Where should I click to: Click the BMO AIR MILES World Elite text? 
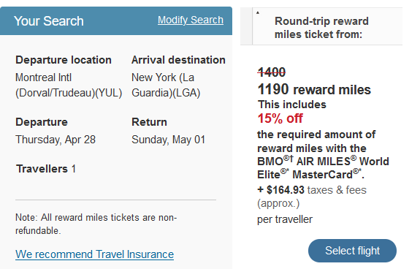tap(323, 168)
